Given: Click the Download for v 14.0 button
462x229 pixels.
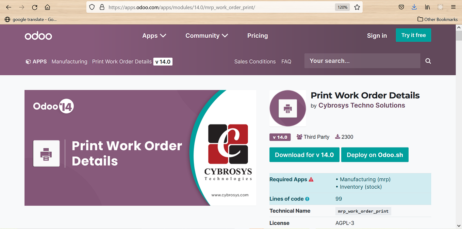Looking at the screenshot, I should 304,154.
